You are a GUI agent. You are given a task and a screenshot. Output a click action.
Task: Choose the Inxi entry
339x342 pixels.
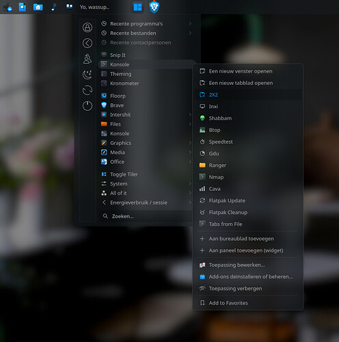point(249,106)
